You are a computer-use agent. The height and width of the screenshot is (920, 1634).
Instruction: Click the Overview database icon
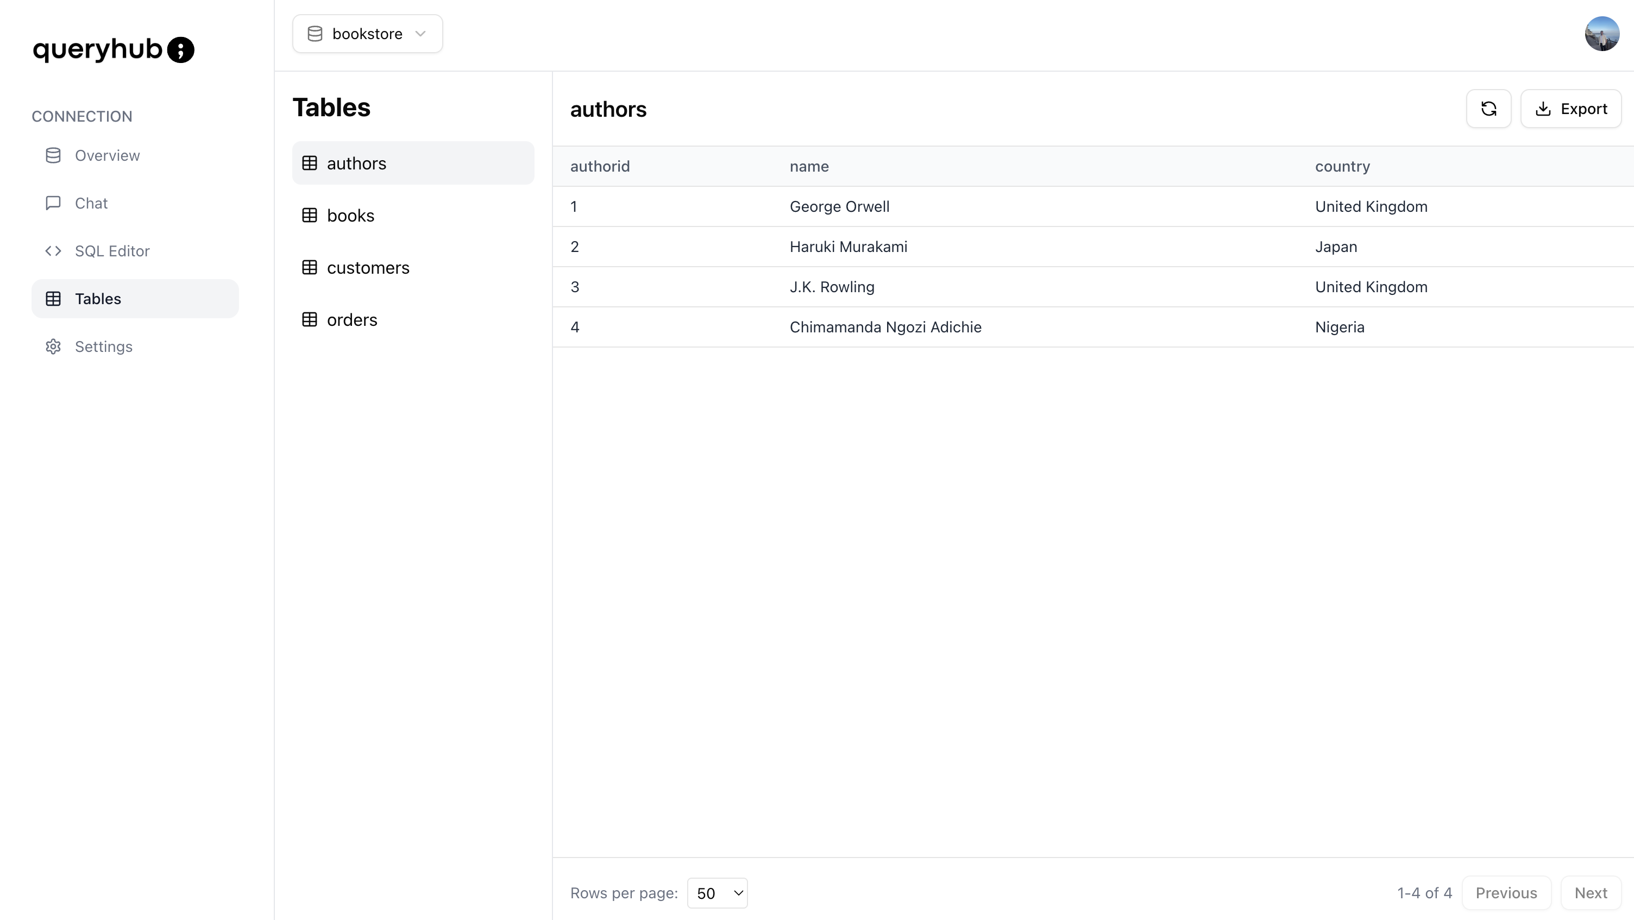pyautogui.click(x=53, y=155)
